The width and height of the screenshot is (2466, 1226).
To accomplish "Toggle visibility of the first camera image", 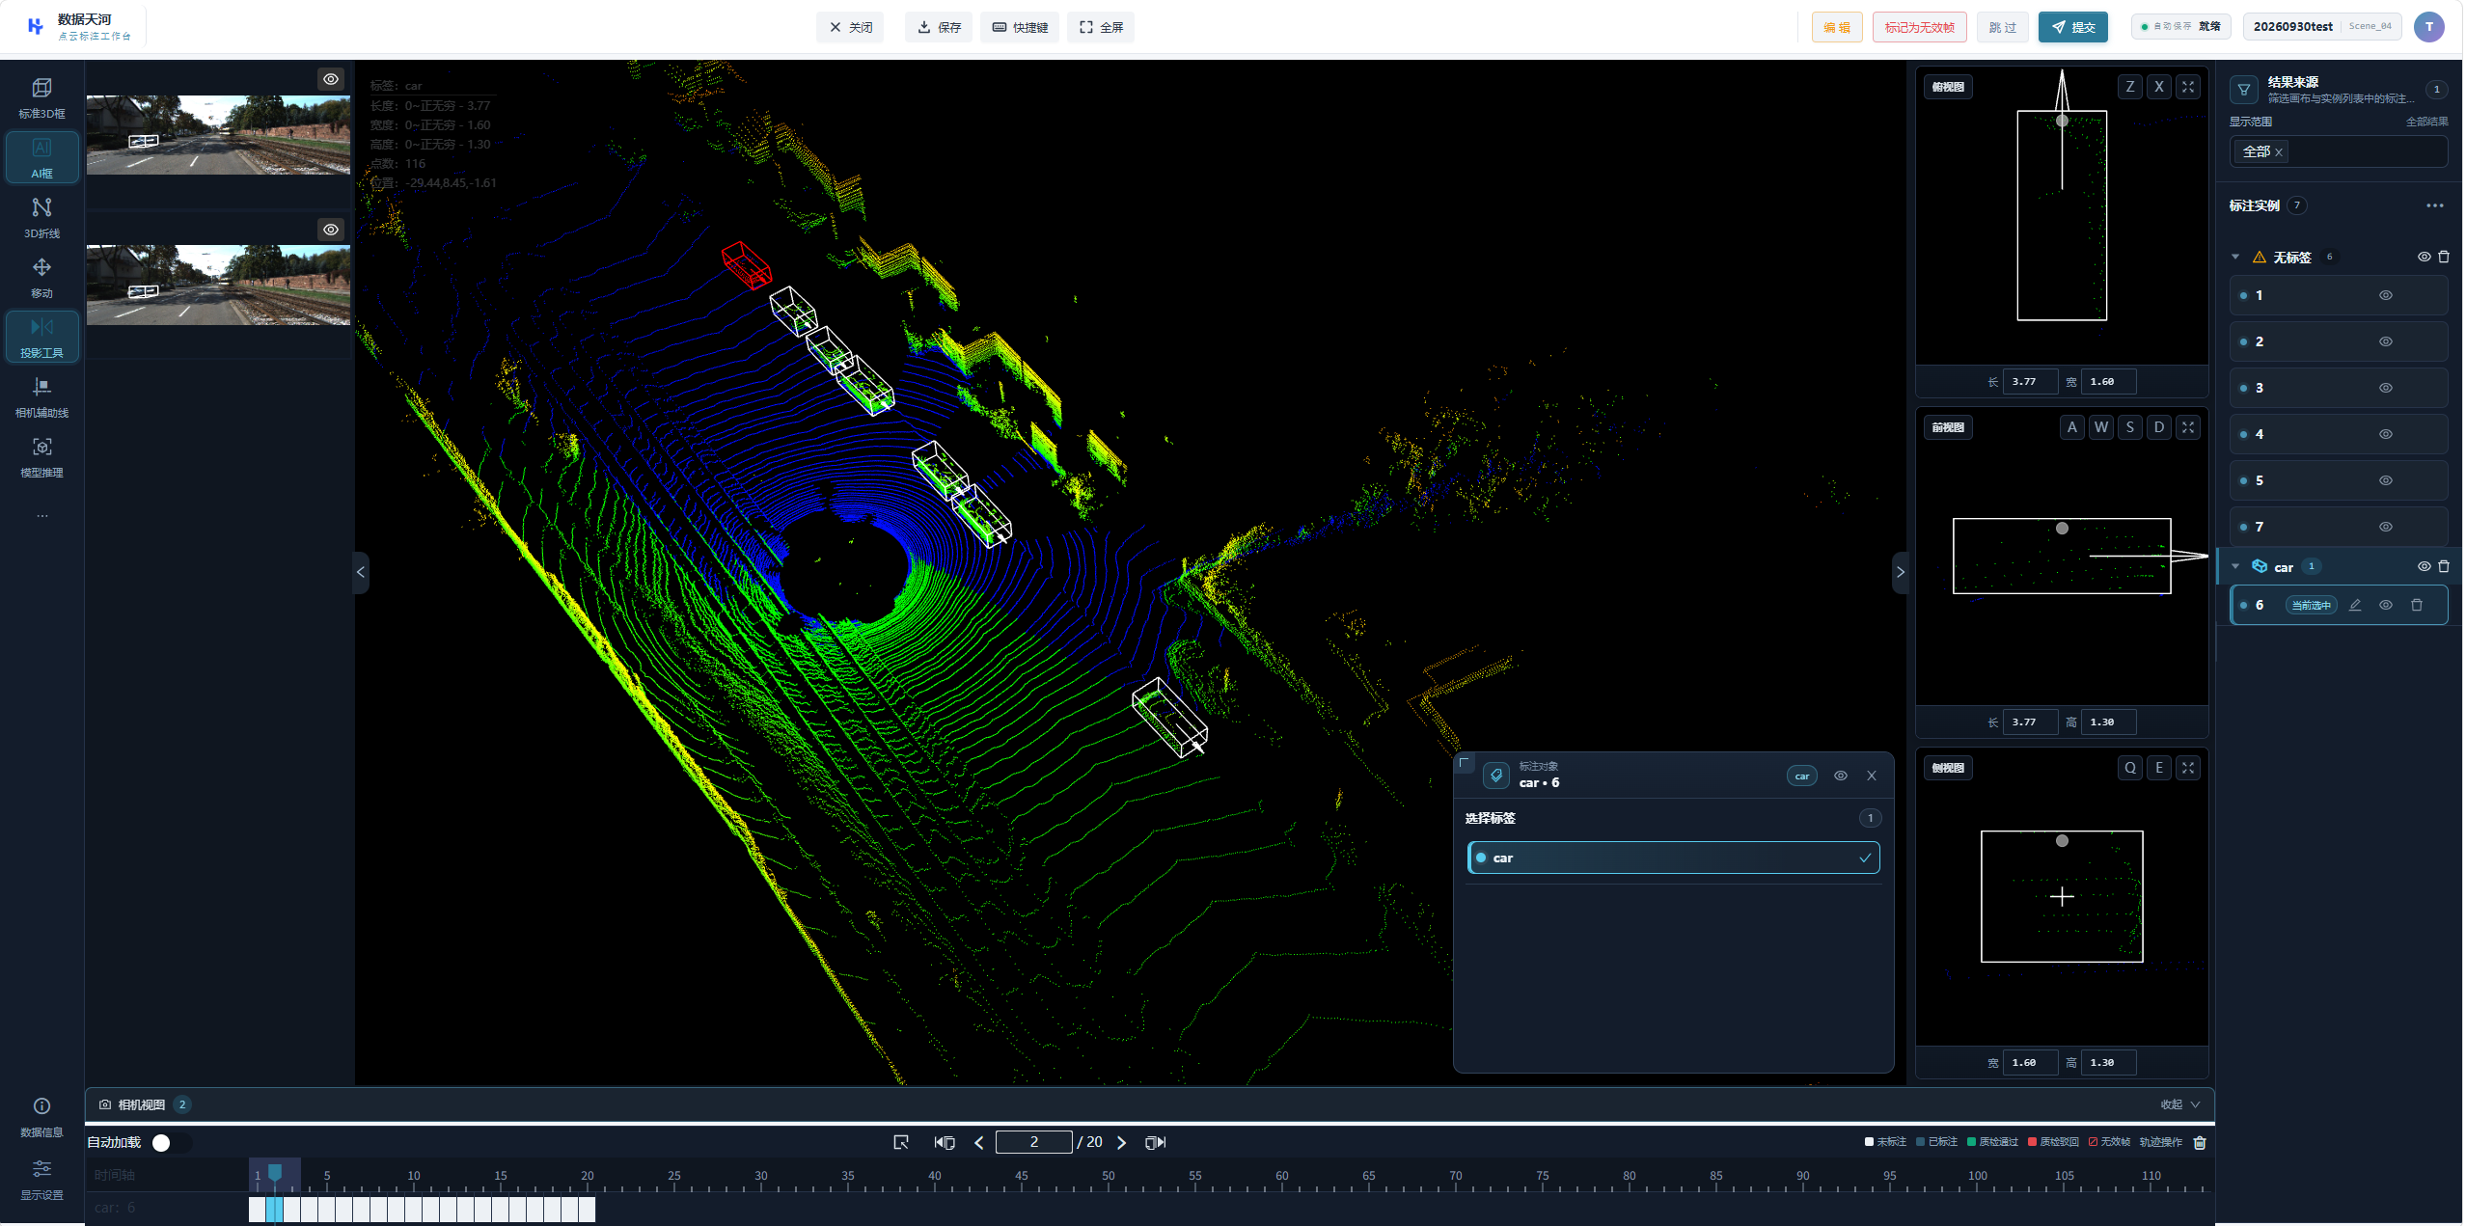I will 331,79.
